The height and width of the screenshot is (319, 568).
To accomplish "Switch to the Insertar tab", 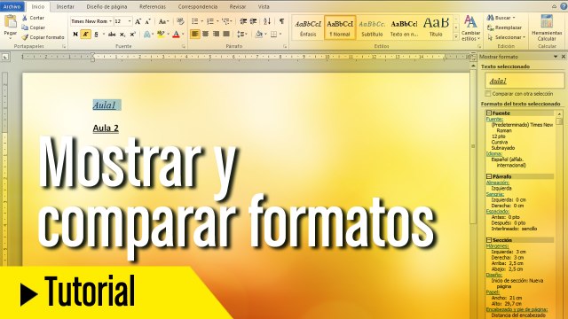I will [65, 6].
